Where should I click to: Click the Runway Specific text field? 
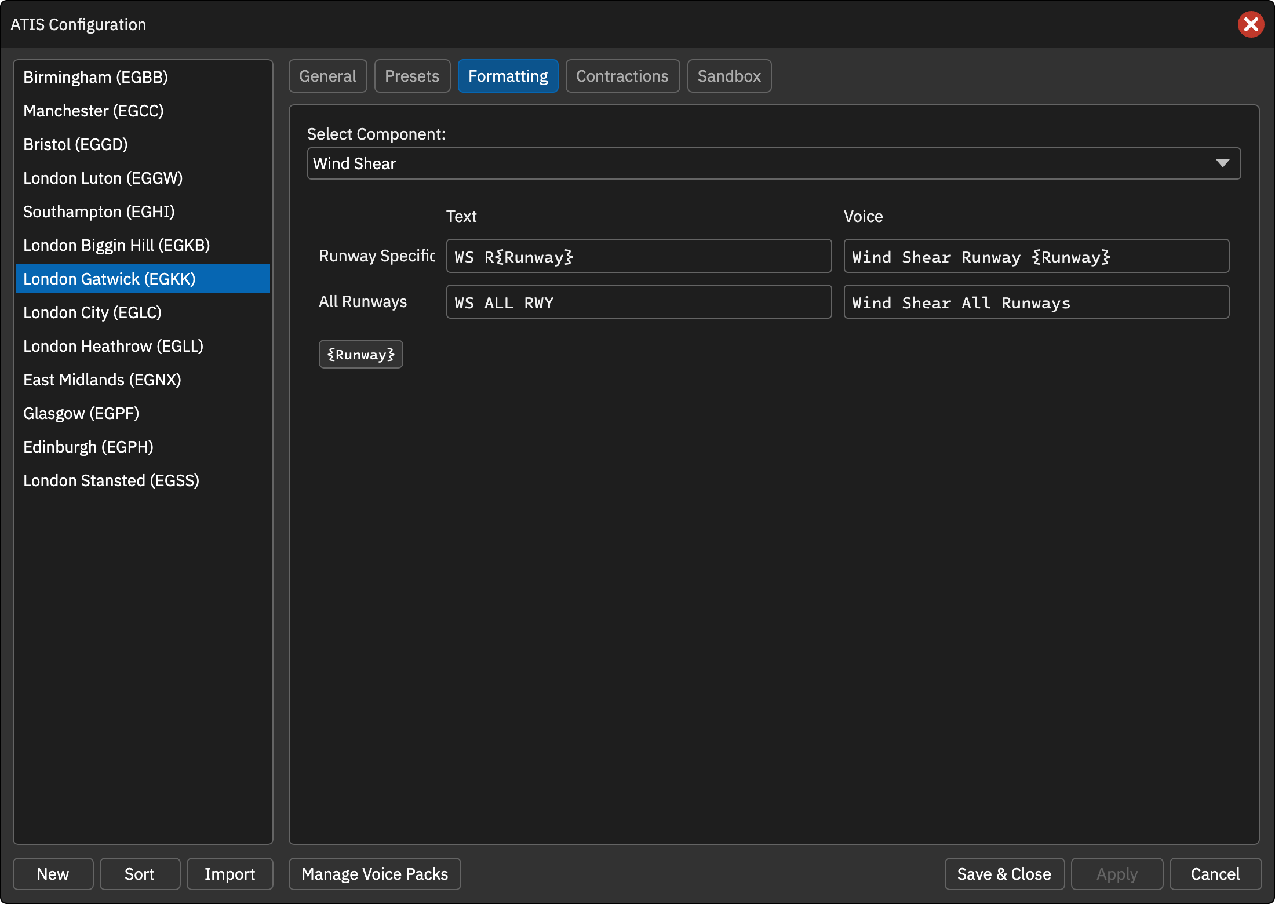coord(639,256)
